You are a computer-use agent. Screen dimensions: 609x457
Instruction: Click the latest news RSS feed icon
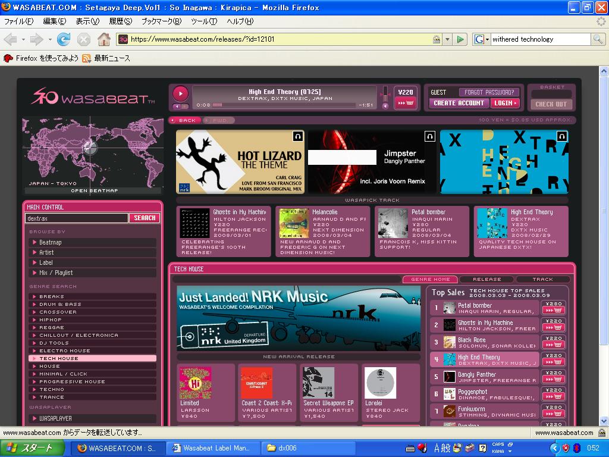[86, 58]
